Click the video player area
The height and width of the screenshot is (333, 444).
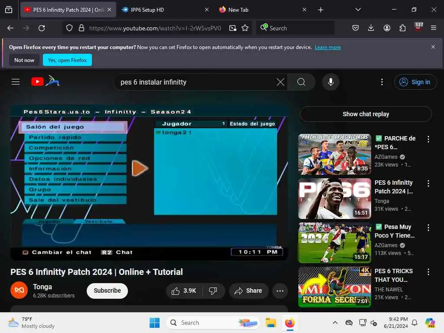[149, 183]
